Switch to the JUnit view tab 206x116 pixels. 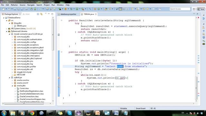pos(26,14)
